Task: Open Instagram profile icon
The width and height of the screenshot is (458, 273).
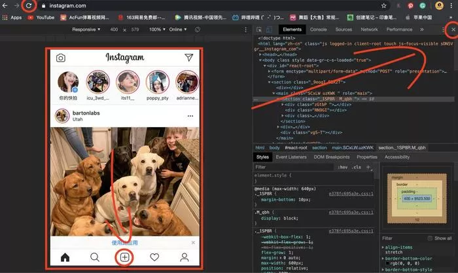Action: [185, 257]
